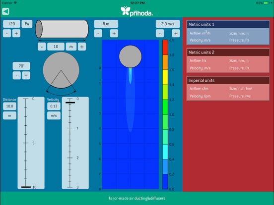Click the Velocity: fpm text
Screen dimensions: 274x205
200,96
